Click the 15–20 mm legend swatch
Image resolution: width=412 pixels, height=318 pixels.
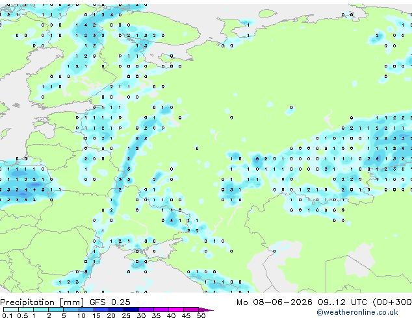tap(101, 310)
